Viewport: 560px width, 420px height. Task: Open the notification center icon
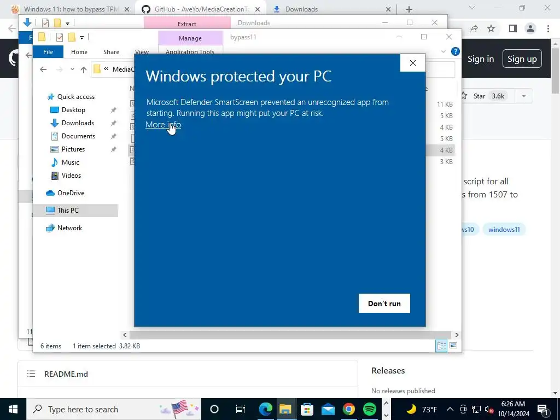coord(542,409)
